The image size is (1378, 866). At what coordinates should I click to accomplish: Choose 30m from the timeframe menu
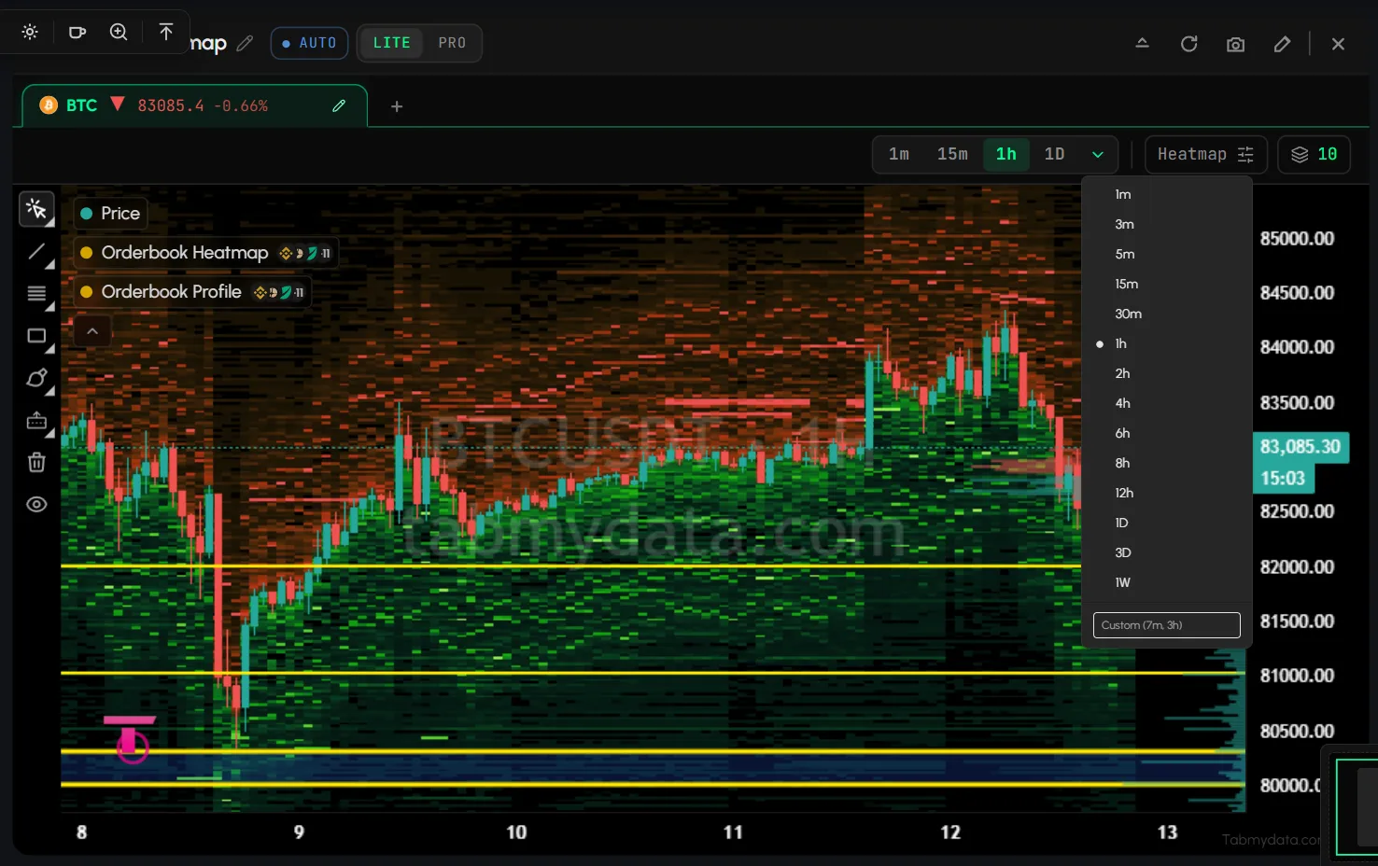(1166, 314)
